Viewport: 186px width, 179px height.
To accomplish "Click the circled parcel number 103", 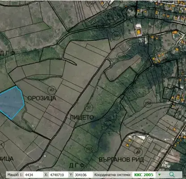I will pos(89,149).
